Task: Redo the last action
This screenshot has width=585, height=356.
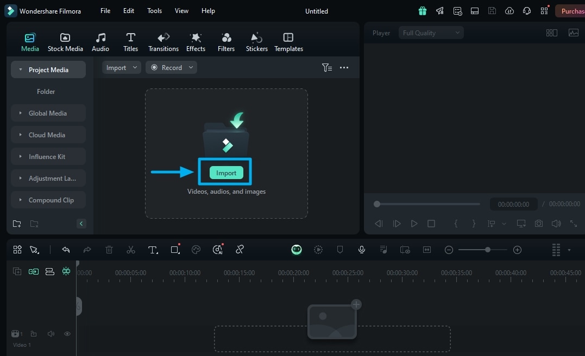Action: pyautogui.click(x=87, y=250)
